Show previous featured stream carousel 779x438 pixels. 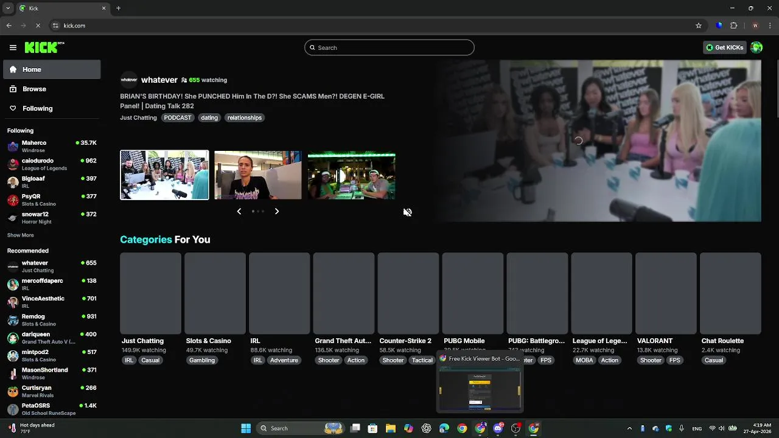click(239, 211)
